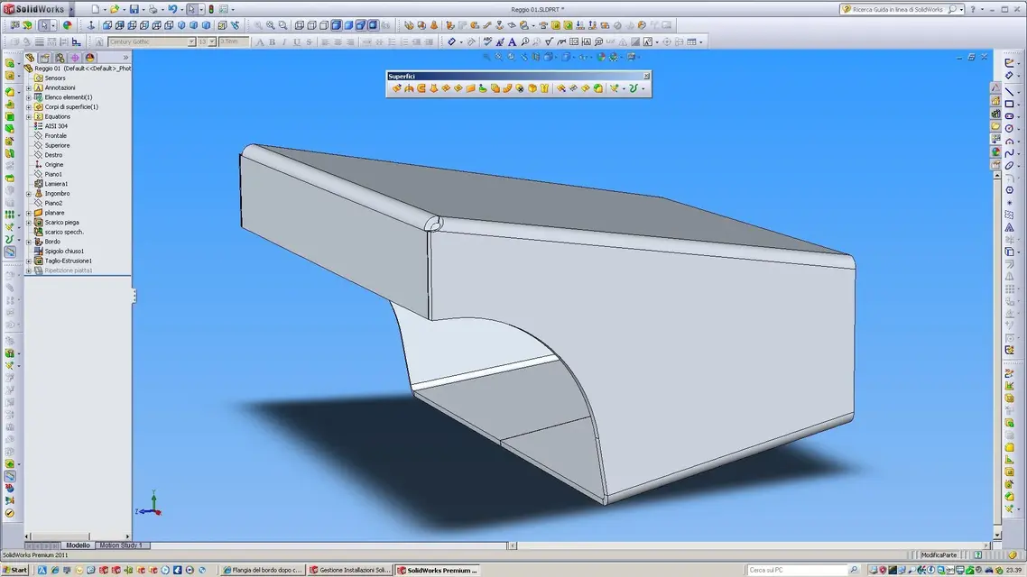Enable shaded with edges display style
Screen dimensions: 1027x577
coord(336,25)
